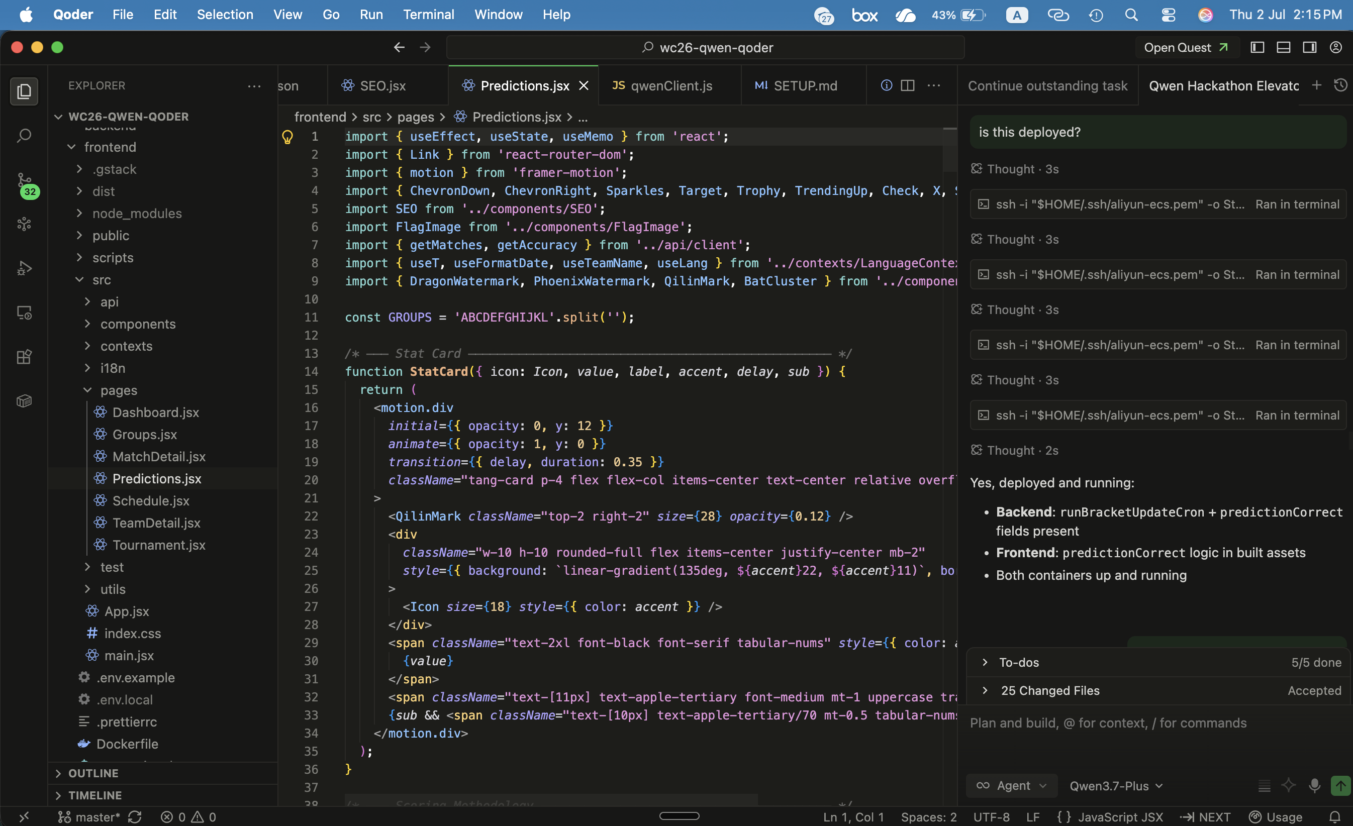This screenshot has height=826, width=1353.
Task: Open the Explorer view in activity bar
Action: pyautogui.click(x=24, y=91)
